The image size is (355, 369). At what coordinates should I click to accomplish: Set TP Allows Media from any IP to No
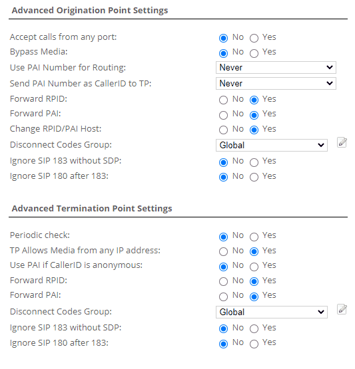pos(224,251)
